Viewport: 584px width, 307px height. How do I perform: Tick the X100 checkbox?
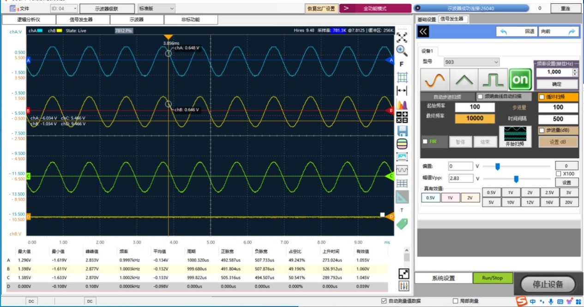(559, 174)
